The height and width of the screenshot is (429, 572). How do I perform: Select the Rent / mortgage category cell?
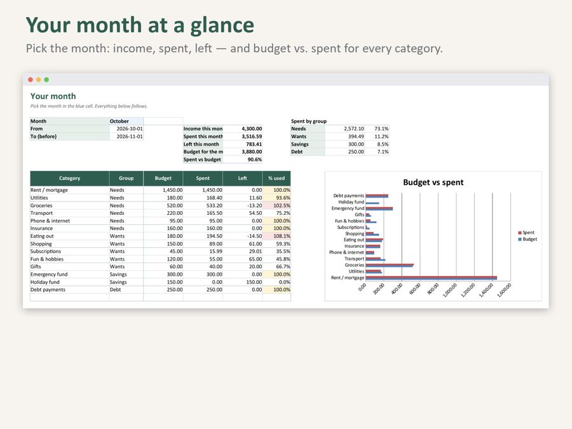click(x=70, y=190)
